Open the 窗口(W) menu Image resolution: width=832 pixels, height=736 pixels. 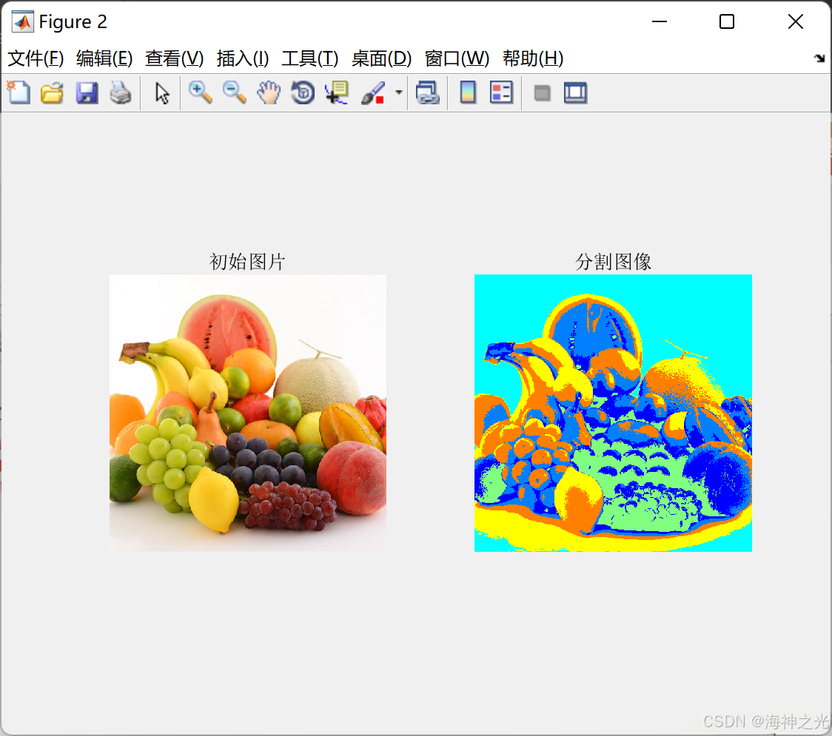coord(457,58)
